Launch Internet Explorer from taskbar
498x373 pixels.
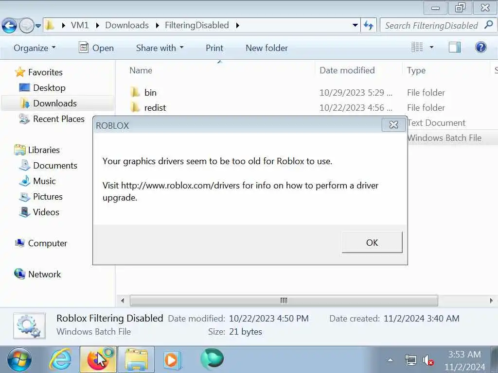60,360
